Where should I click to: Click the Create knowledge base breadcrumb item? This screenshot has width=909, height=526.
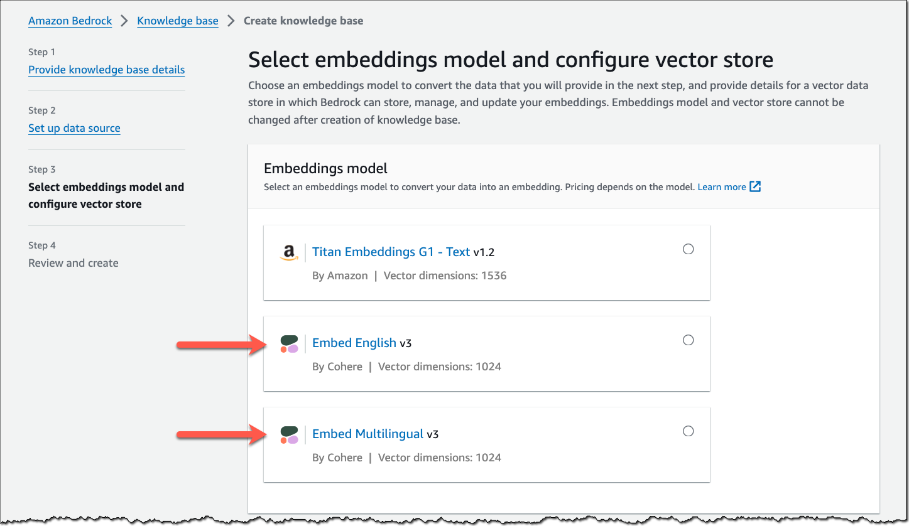[x=303, y=21]
